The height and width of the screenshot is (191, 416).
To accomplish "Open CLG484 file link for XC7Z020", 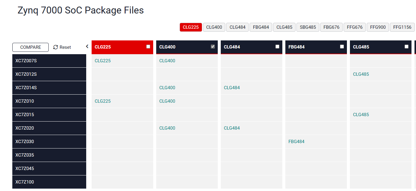I will click(x=232, y=128).
